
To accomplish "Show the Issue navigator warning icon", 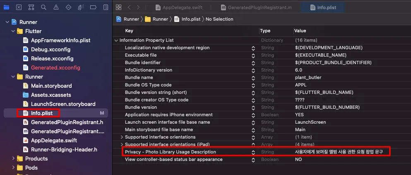I will point(56,7).
